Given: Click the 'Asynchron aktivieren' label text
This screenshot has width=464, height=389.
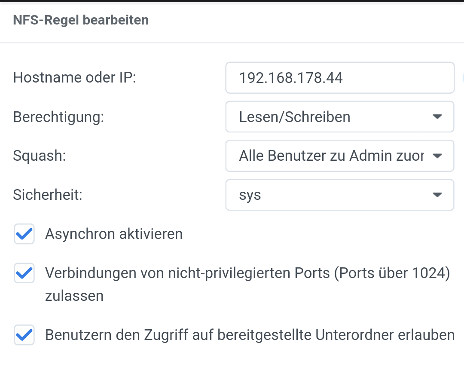Looking at the screenshot, I should 114,234.
